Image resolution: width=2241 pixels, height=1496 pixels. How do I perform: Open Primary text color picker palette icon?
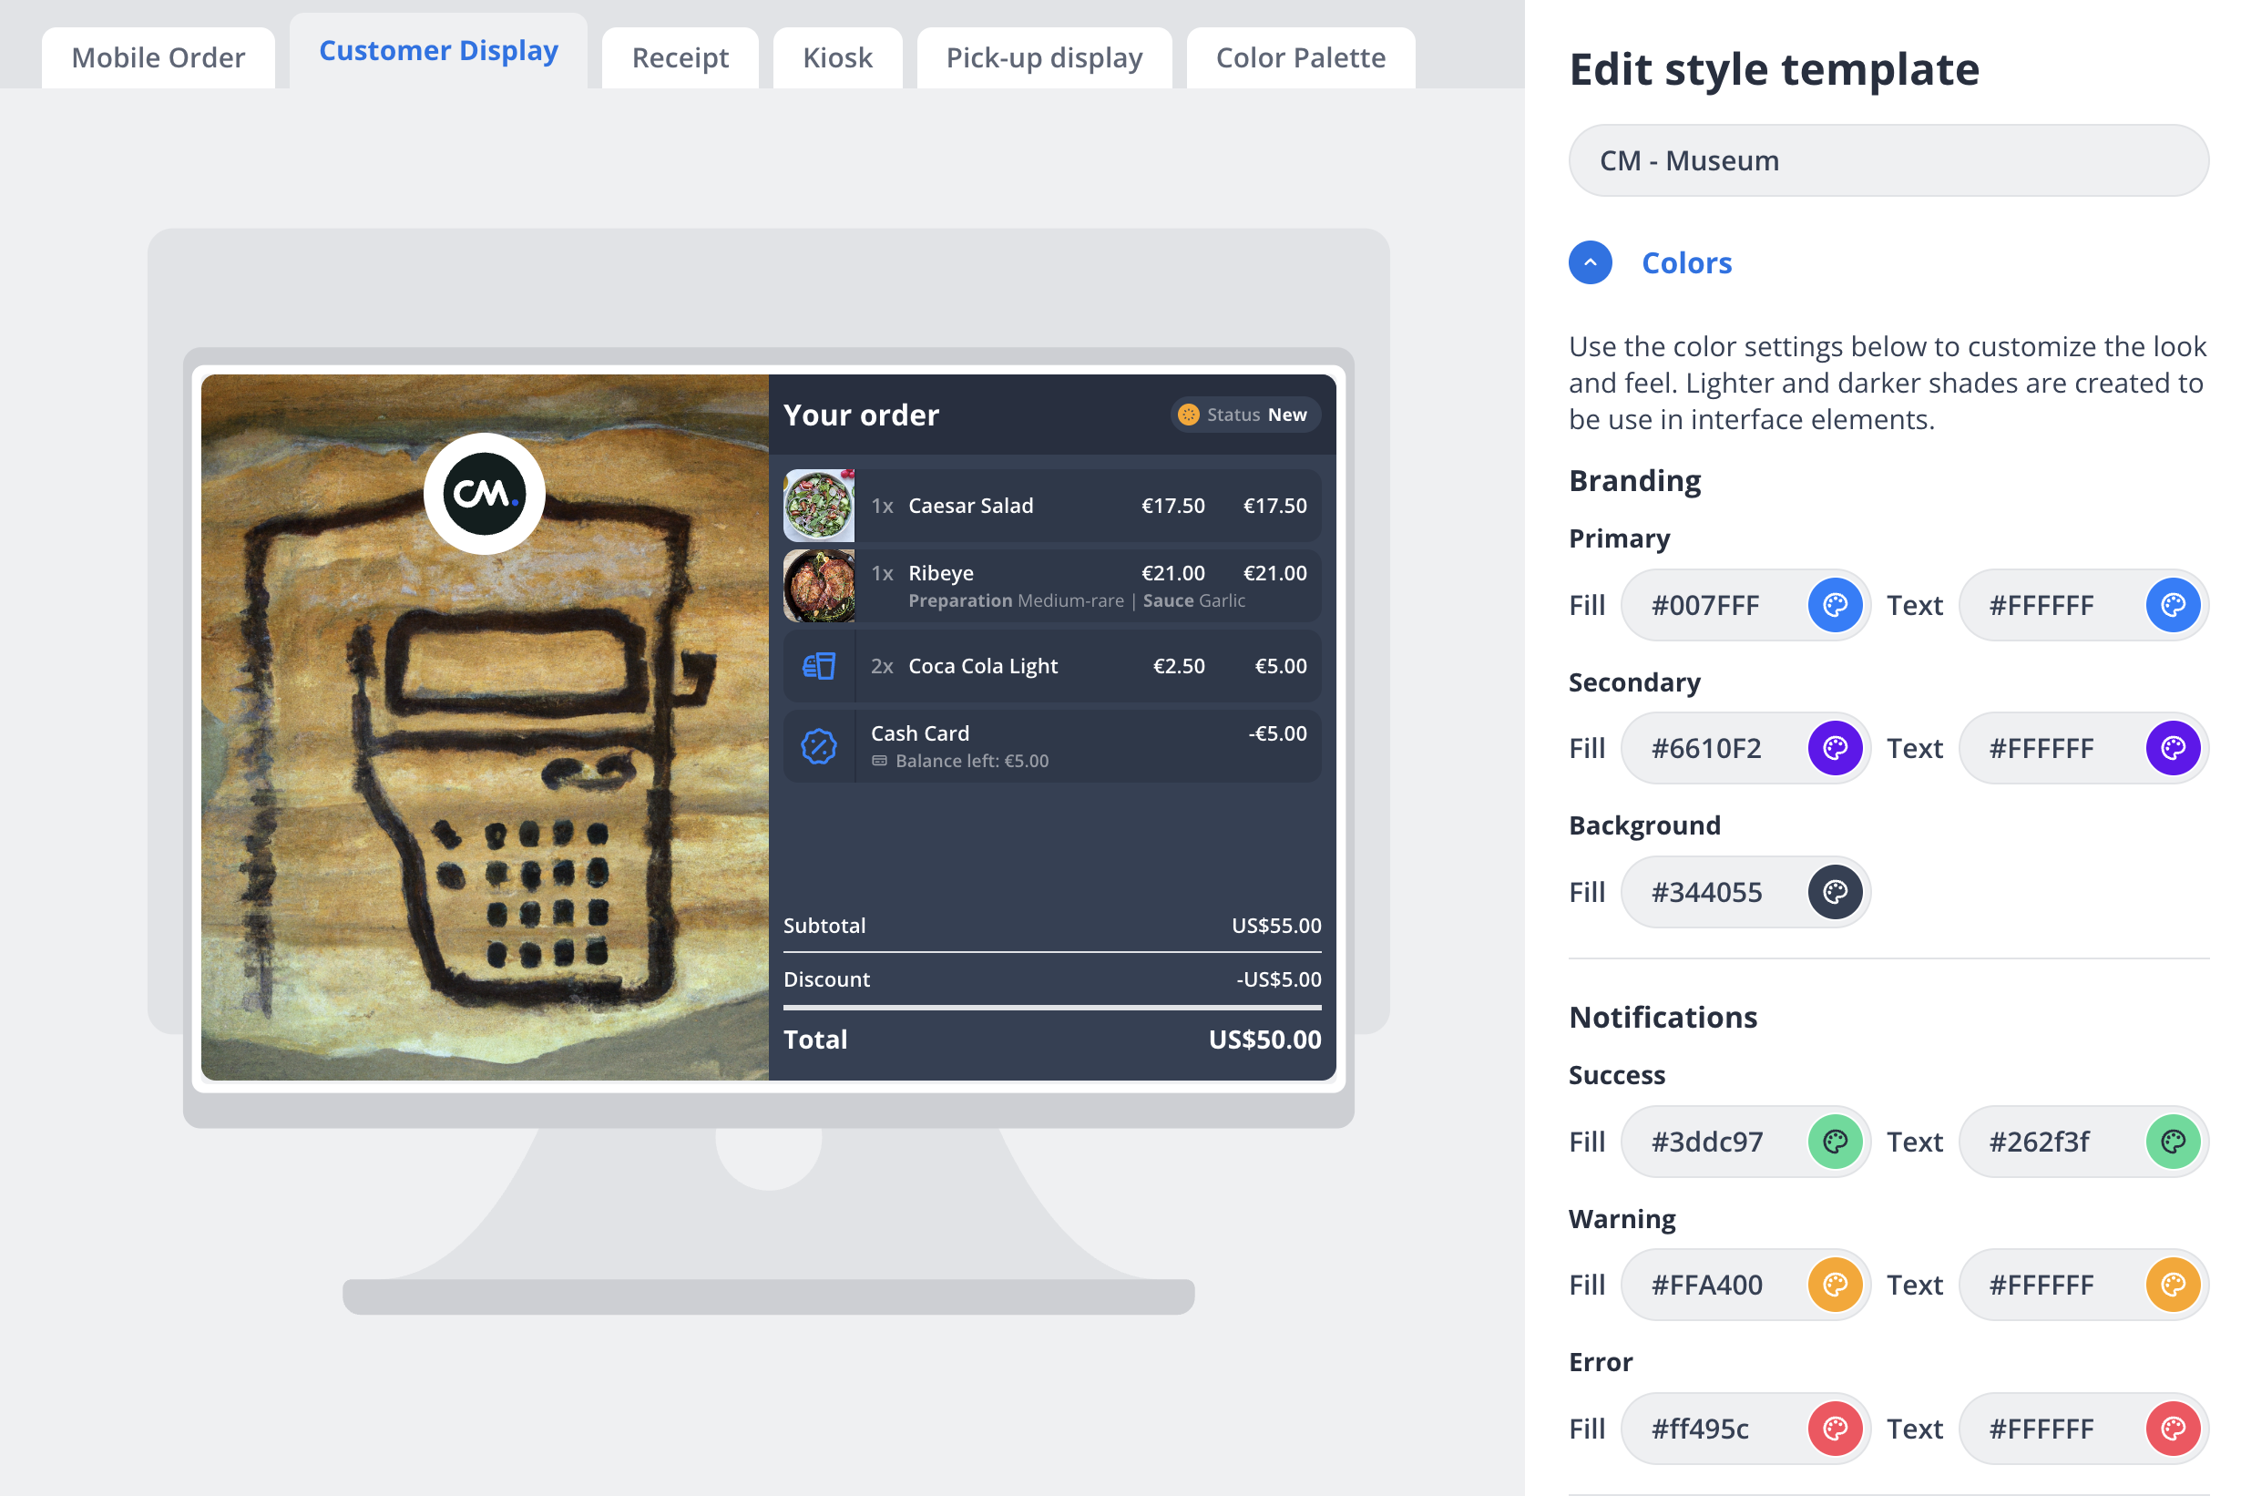2172,605
